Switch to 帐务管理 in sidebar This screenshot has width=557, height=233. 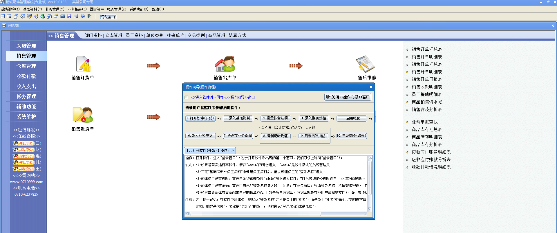(26, 96)
